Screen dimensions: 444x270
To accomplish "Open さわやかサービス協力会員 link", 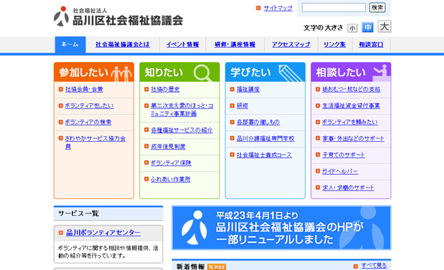I will click(x=95, y=142).
